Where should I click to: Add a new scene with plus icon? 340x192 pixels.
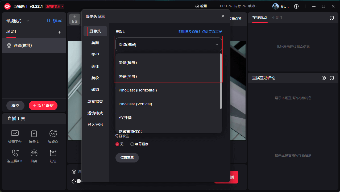(x=60, y=32)
